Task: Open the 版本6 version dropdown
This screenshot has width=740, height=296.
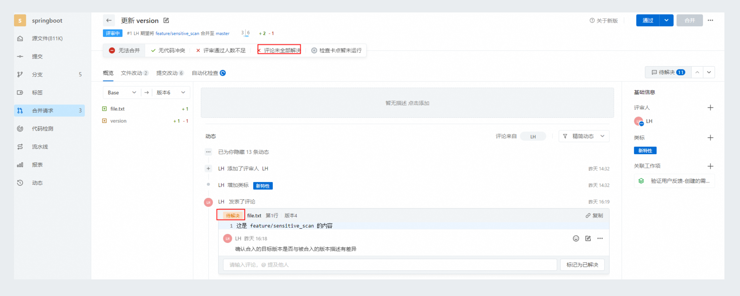Action: pyautogui.click(x=171, y=93)
